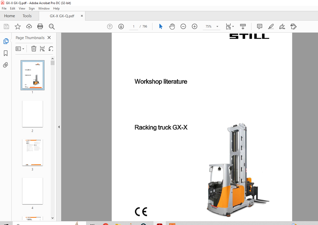Activate the hand pan tool
Screen dimensions: 318x225
(x=172, y=26)
